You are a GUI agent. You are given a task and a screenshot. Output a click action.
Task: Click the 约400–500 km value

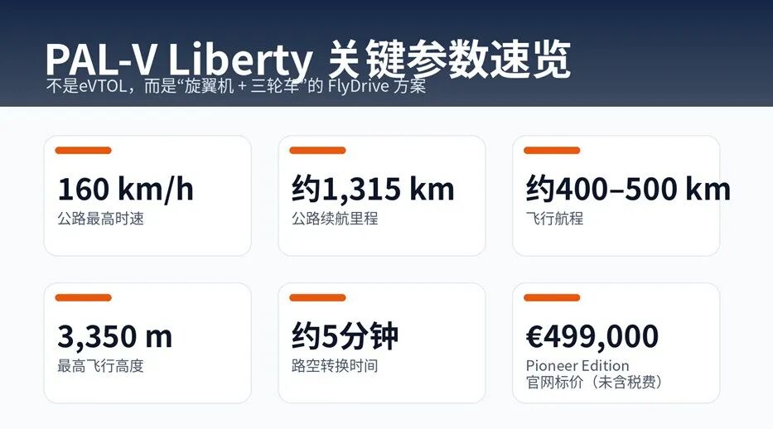coord(628,190)
